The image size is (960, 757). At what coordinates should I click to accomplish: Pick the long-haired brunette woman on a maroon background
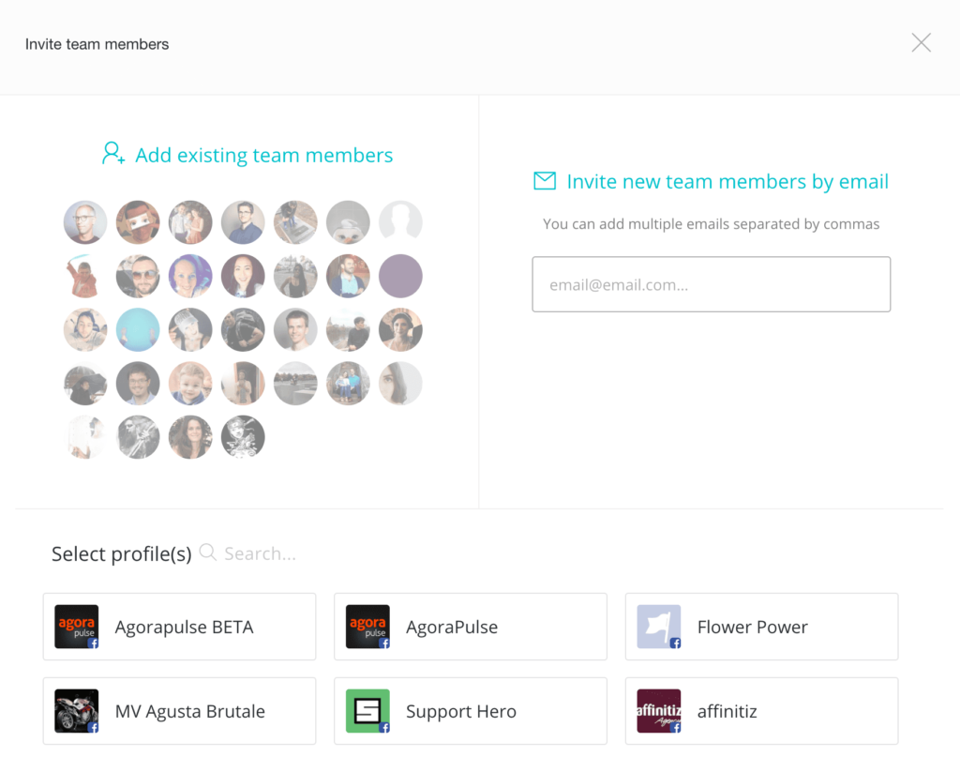(x=243, y=276)
